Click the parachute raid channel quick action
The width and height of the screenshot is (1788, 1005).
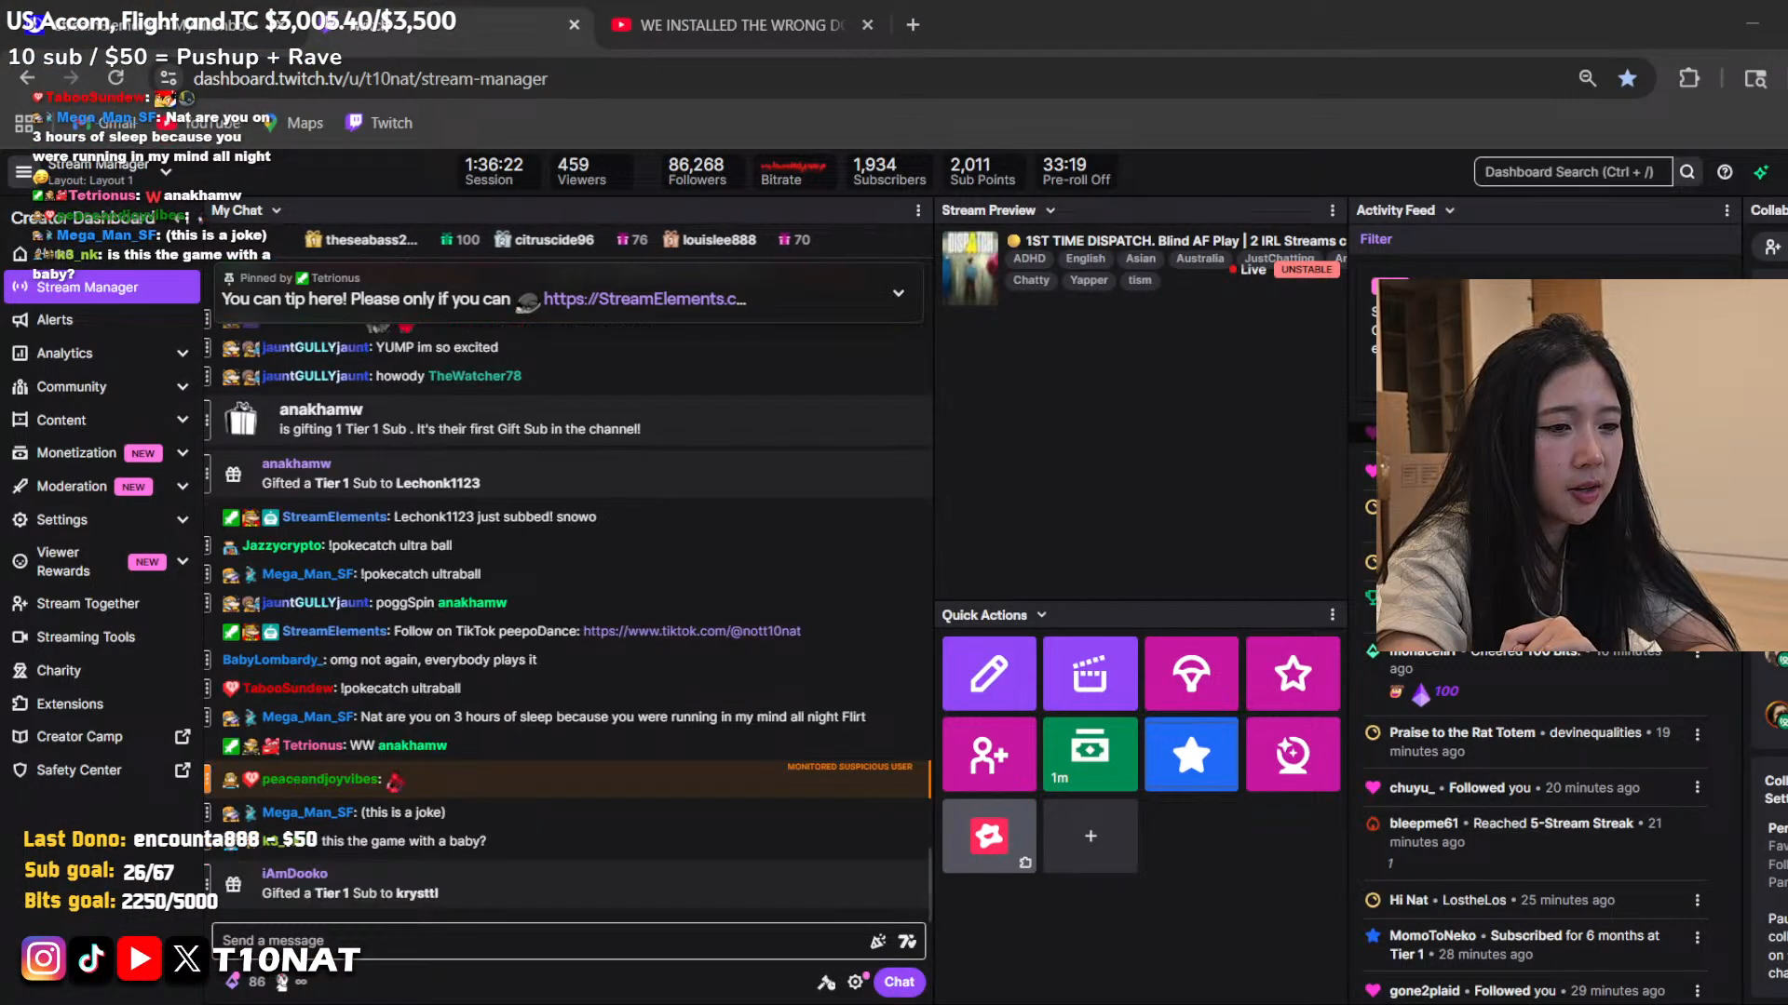click(x=1191, y=673)
